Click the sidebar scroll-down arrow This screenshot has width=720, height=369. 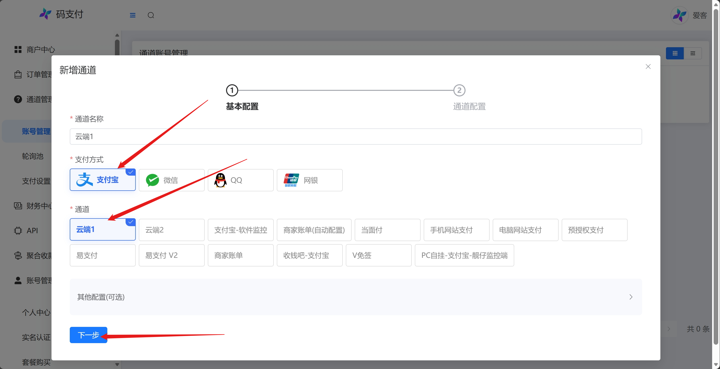pos(117,364)
